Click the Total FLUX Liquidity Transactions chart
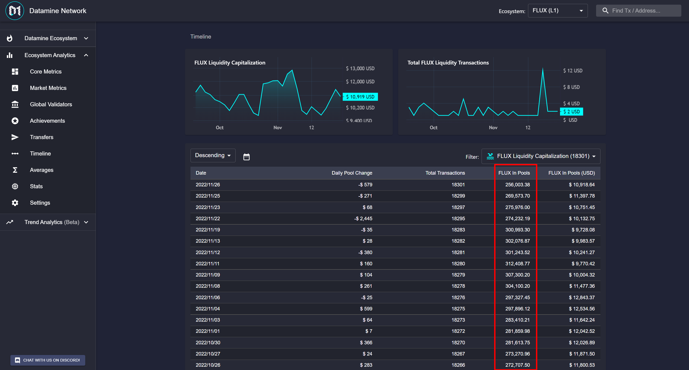Viewport: 689px width, 370px height. (502, 92)
